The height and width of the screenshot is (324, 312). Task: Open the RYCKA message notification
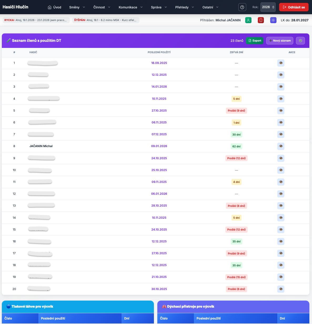tap(36, 20)
